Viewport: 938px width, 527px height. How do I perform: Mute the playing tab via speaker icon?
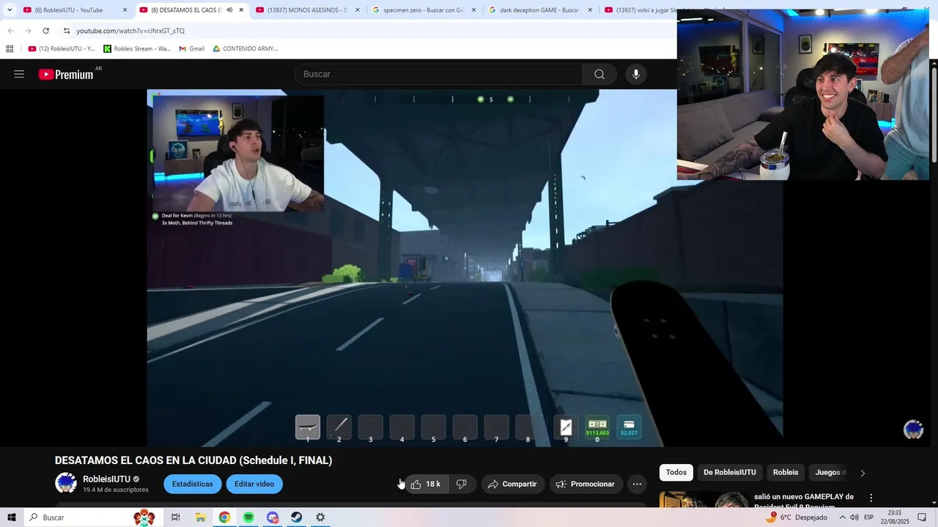coord(229,10)
